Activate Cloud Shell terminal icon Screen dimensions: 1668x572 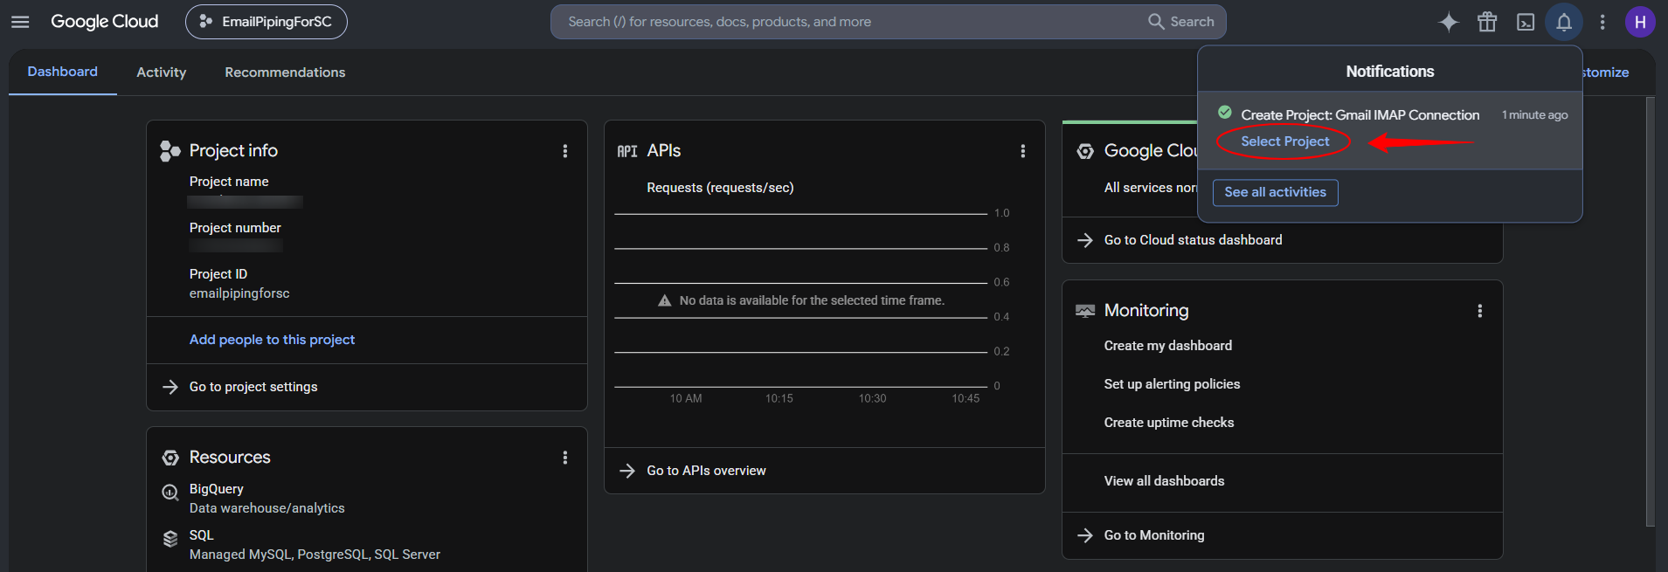click(1526, 22)
